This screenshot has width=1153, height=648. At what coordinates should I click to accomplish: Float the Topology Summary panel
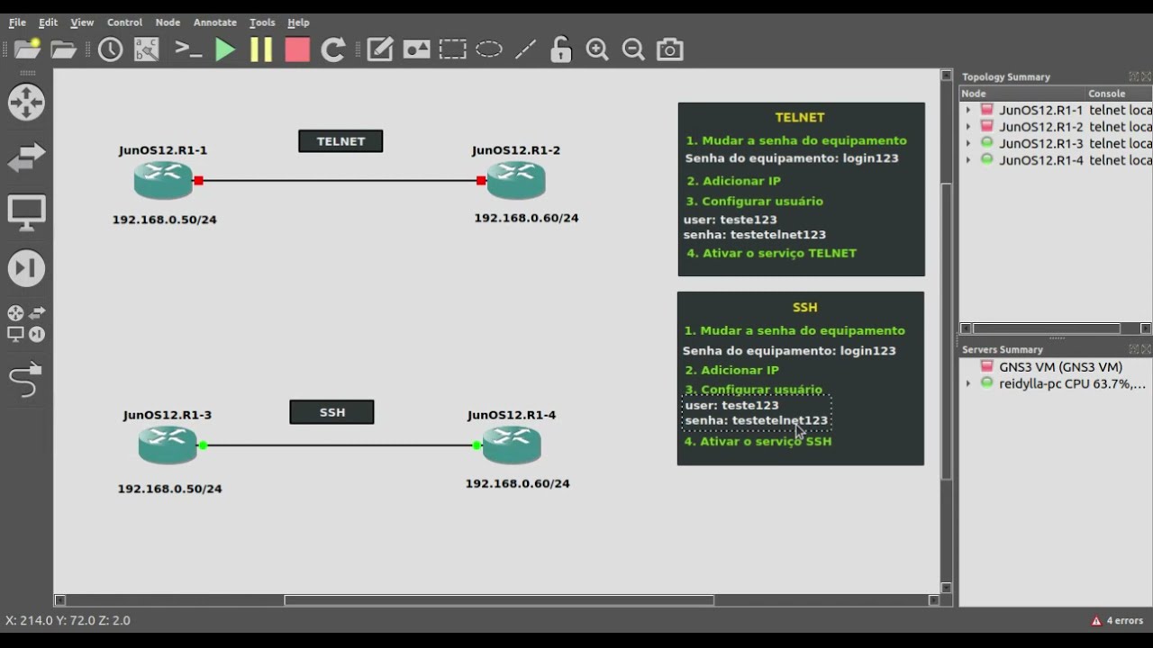coord(1133,76)
